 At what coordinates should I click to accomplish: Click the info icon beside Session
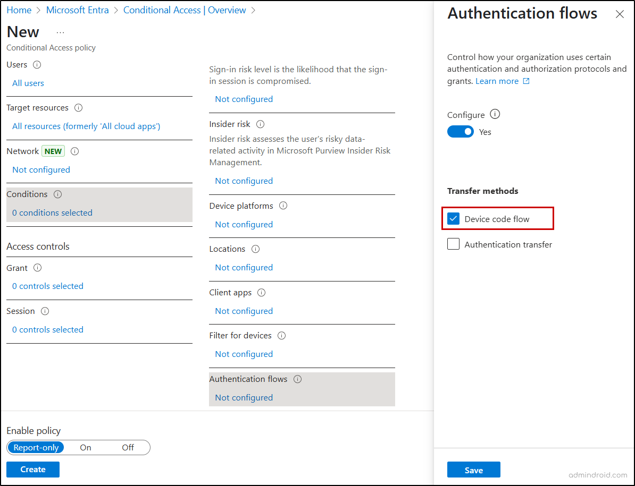point(45,311)
